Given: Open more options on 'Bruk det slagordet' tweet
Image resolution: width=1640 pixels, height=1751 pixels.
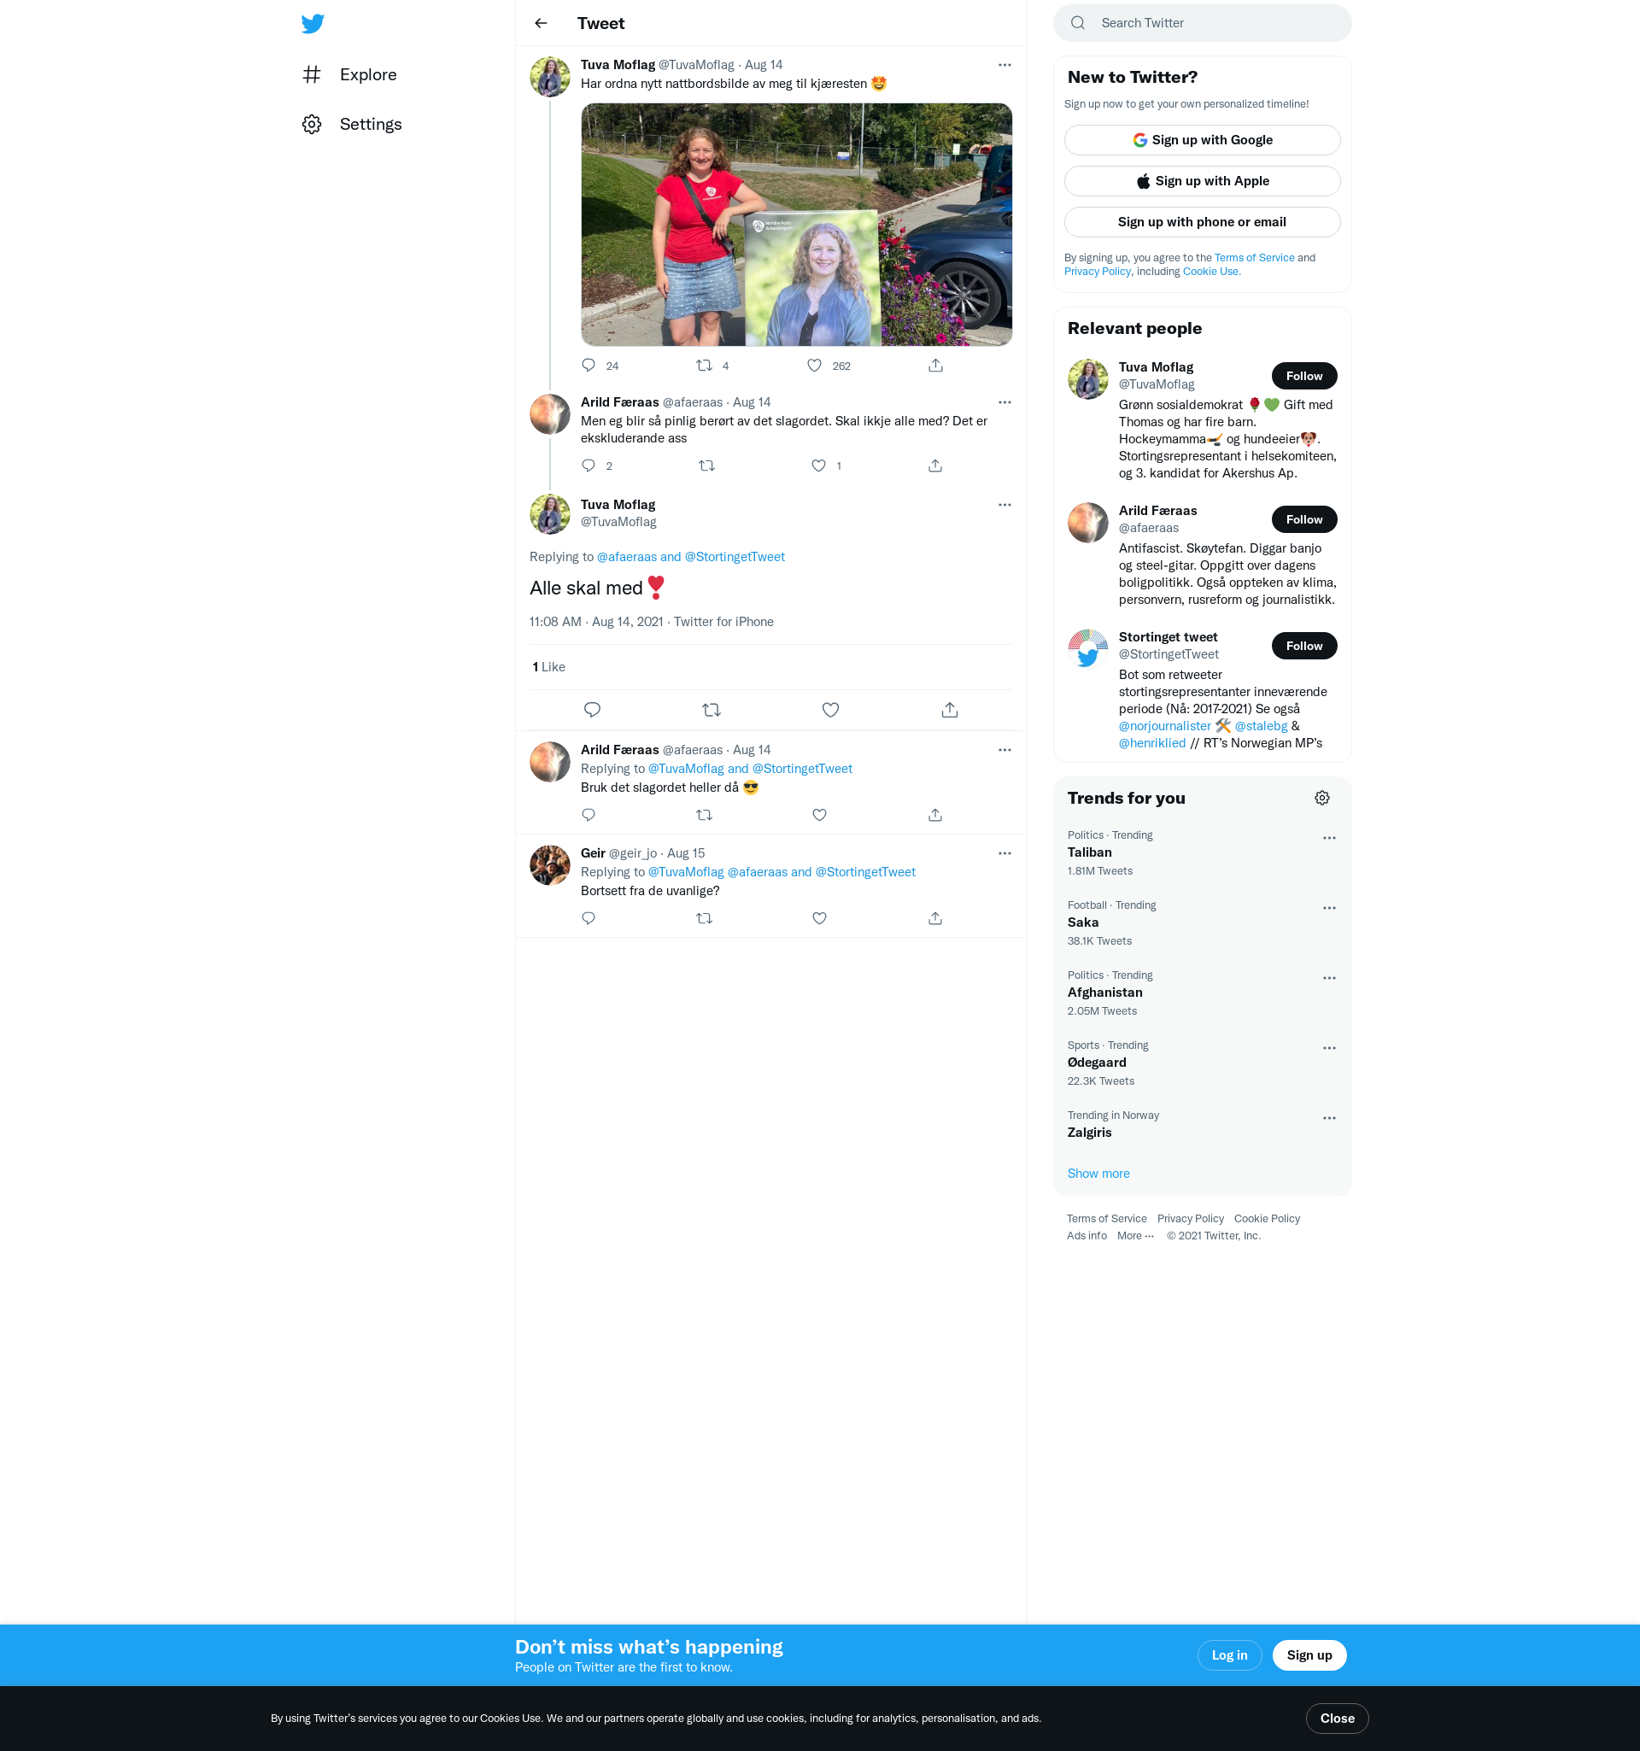Looking at the screenshot, I should coord(1004,751).
